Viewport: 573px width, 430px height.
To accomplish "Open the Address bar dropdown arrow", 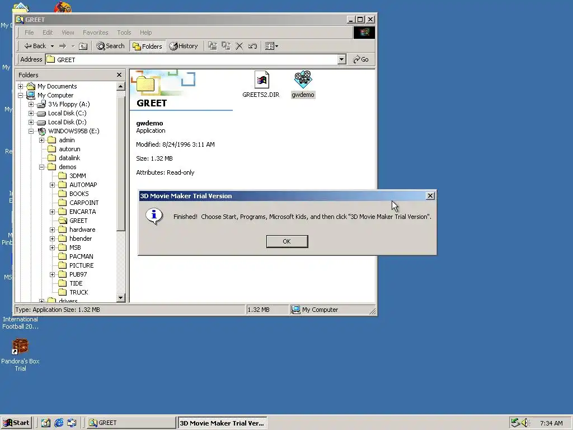I will (342, 59).
